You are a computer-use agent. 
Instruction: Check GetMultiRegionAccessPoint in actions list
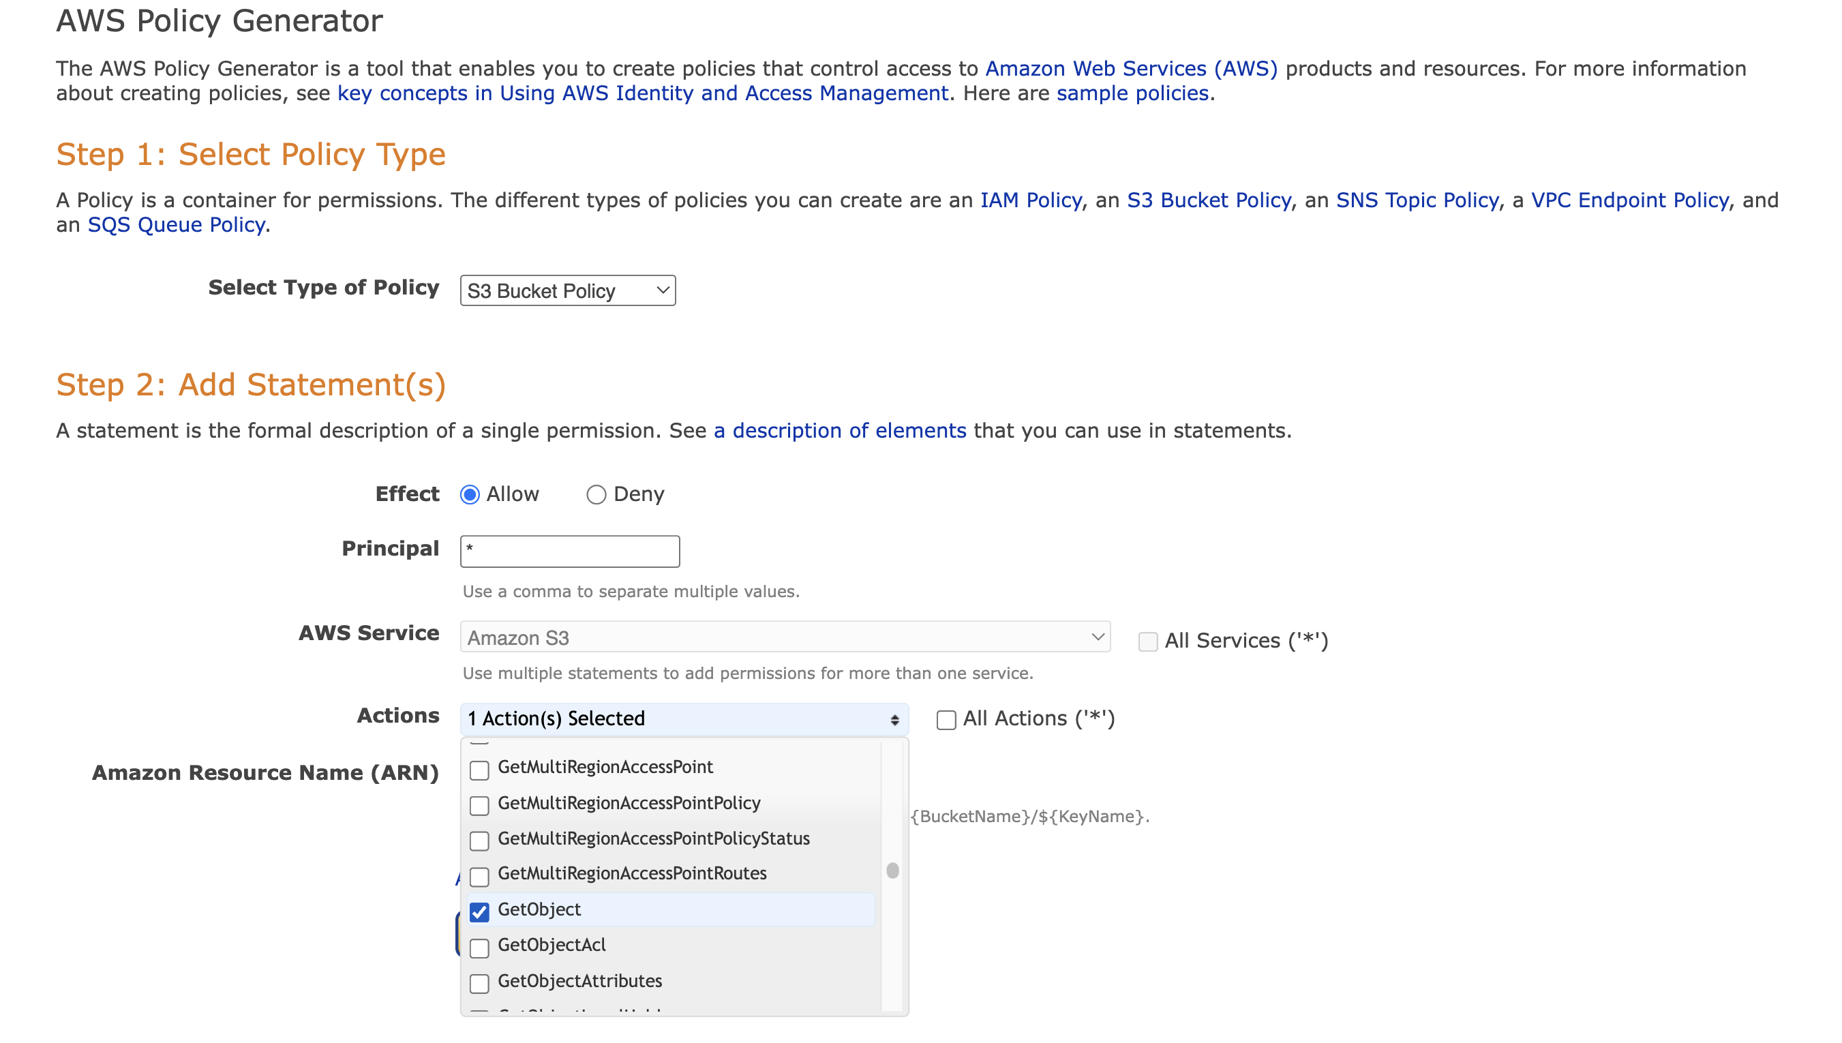480,770
